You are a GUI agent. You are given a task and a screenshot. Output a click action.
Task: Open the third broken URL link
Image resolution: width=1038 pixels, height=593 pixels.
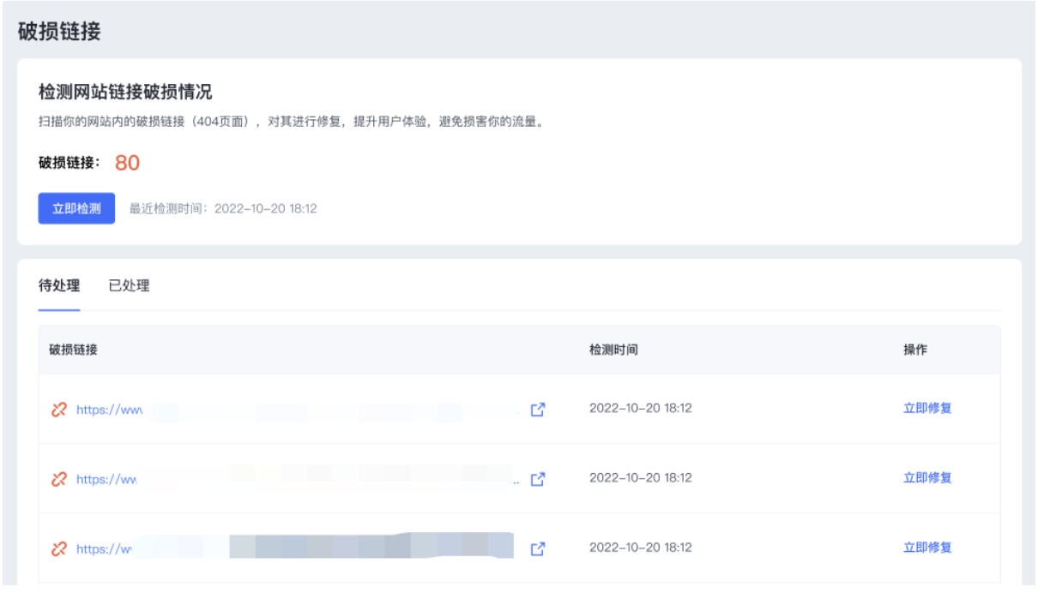pos(104,548)
